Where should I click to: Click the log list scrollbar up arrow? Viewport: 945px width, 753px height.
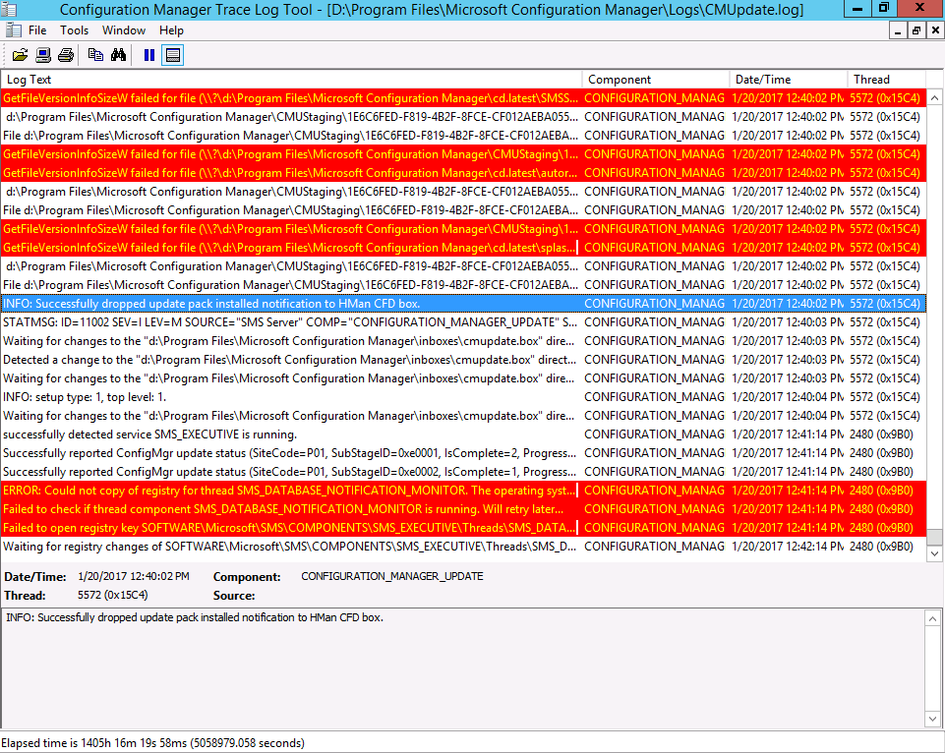click(x=934, y=97)
